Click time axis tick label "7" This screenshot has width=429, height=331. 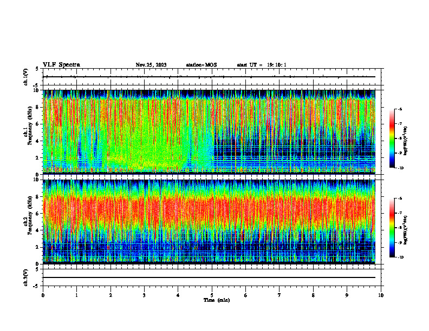pyautogui.click(x=279, y=295)
